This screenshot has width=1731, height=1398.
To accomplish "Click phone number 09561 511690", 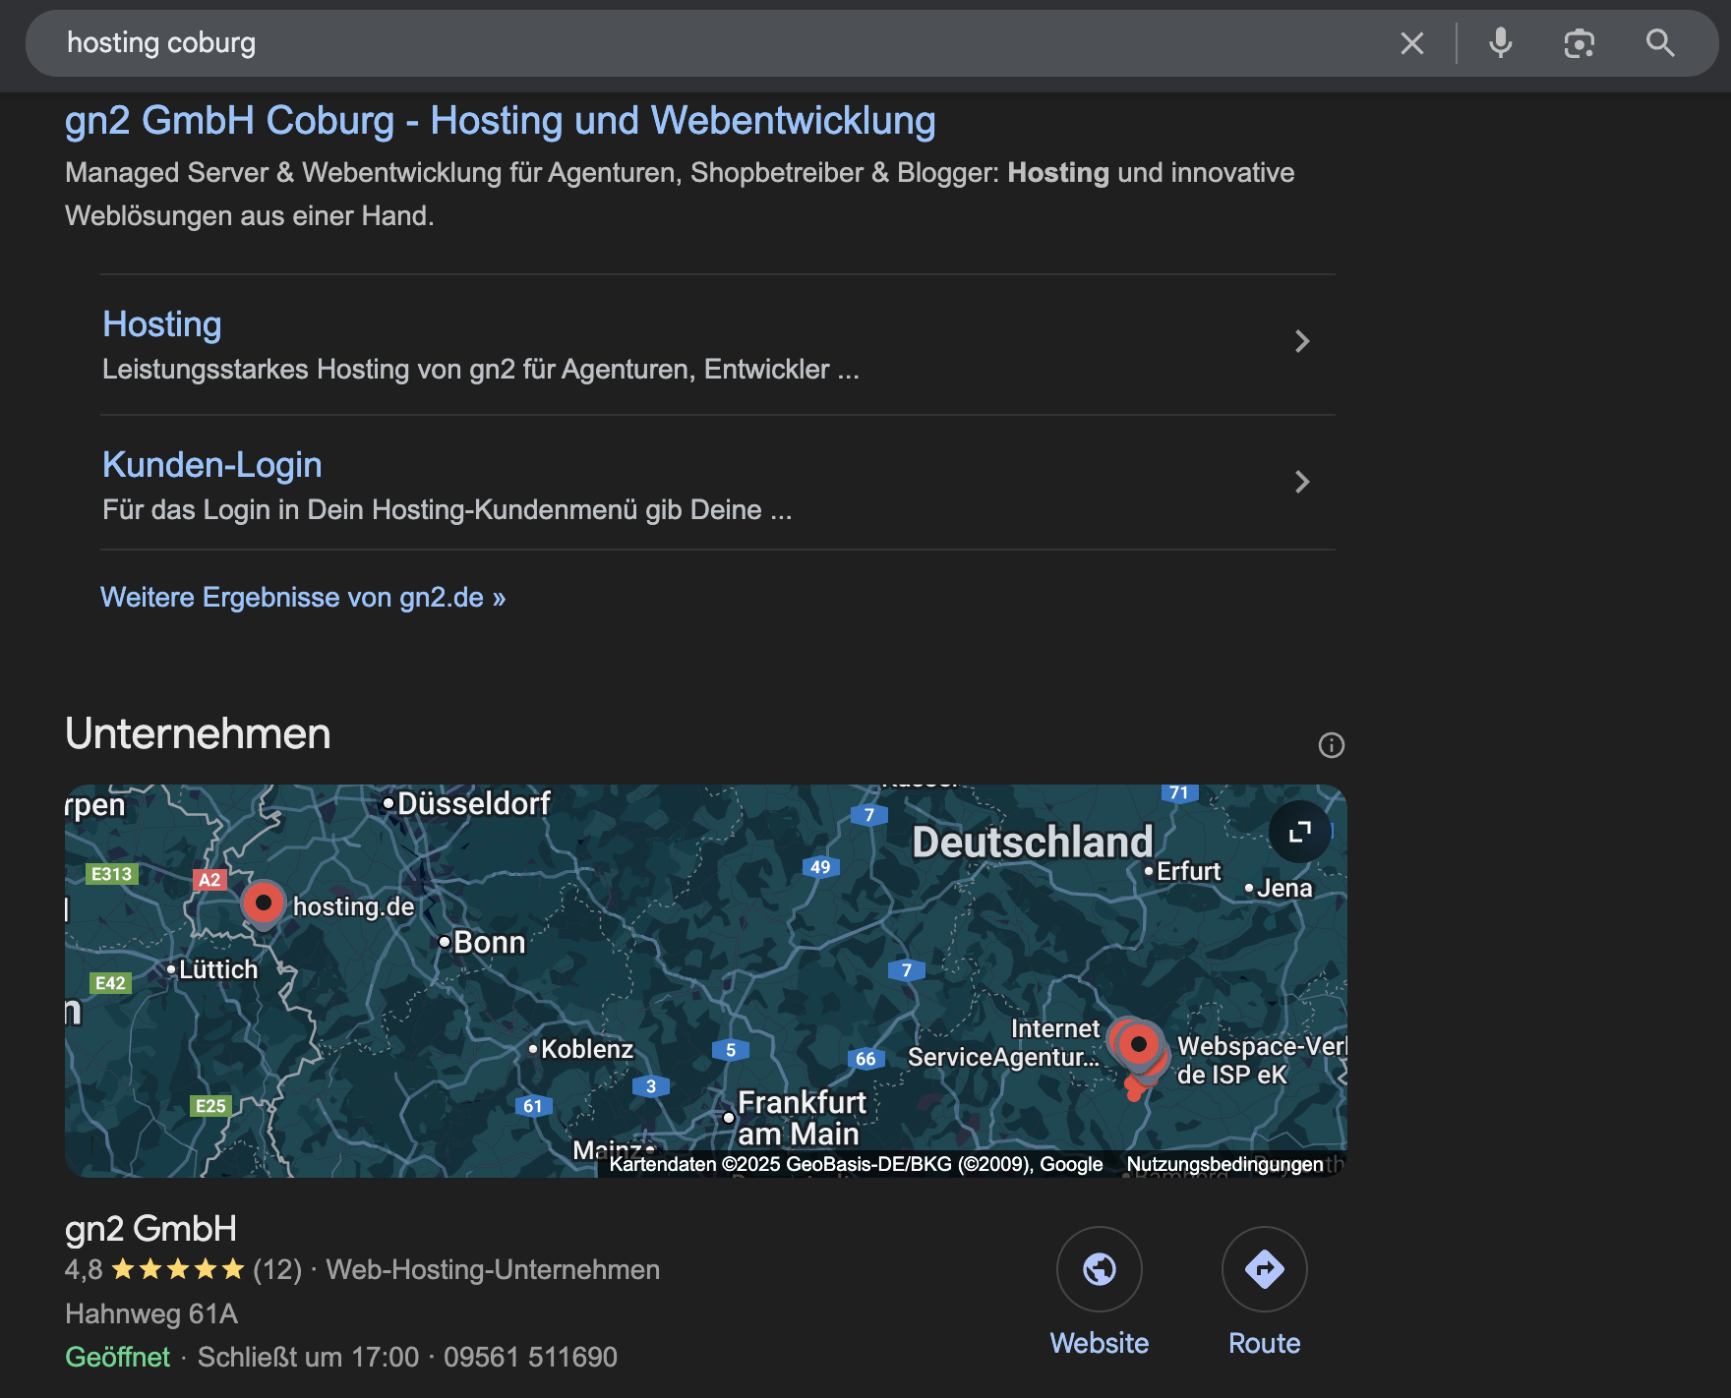I will point(530,1357).
